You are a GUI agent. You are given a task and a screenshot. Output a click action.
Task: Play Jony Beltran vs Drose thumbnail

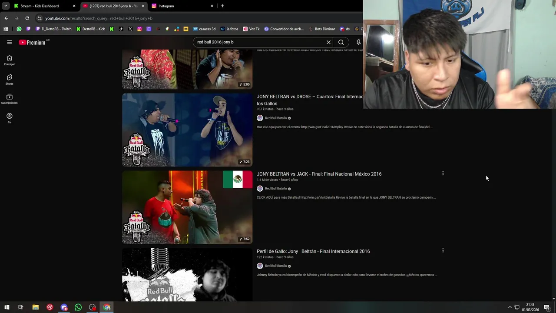(187, 130)
